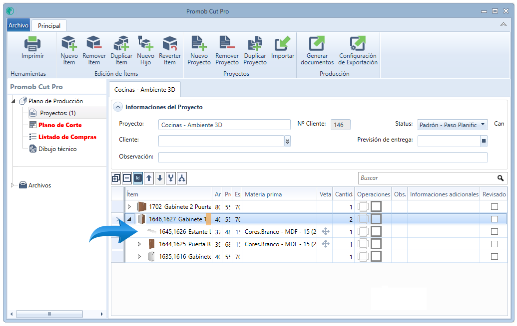Check Revisado for 1702 Gabinete row
Image resolution: width=517 pixels, height=326 pixels.
(x=494, y=206)
